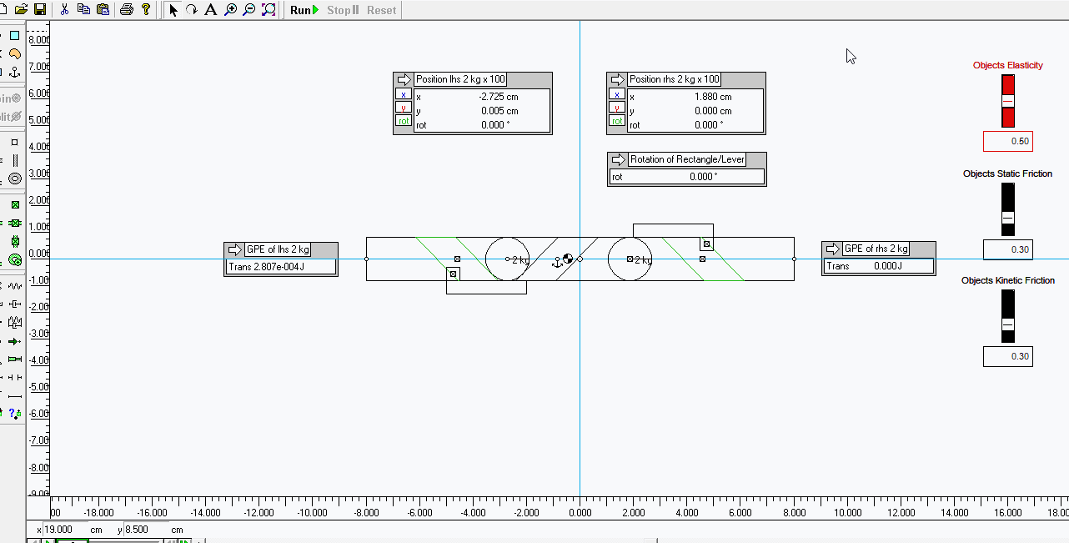Click the Objects Static Friction slider handle
The image size is (1069, 543).
click(1008, 217)
